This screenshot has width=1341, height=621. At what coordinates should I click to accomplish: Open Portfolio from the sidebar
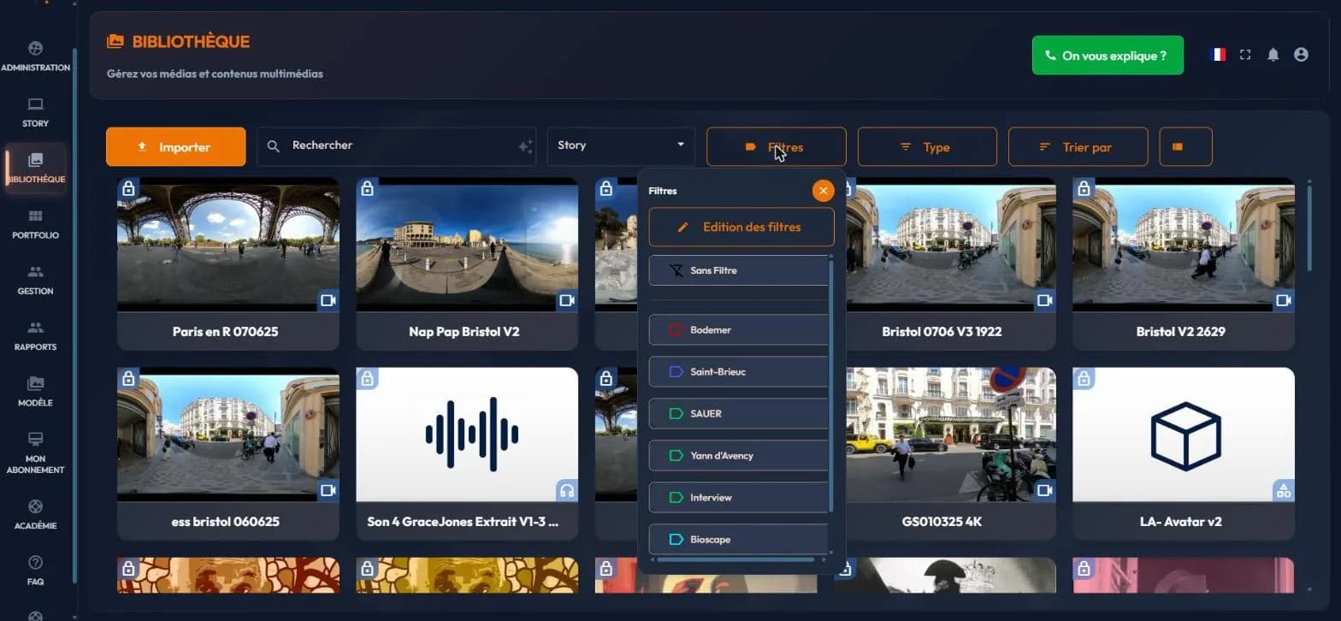click(35, 224)
